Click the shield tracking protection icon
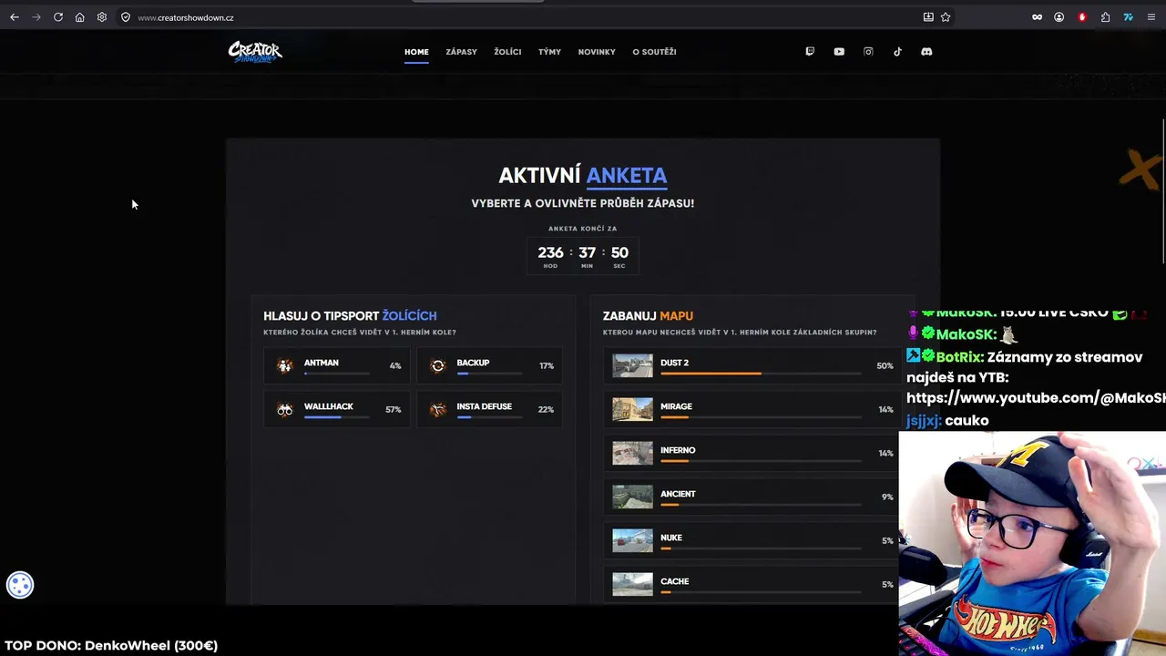Screen dimensions: 1166x656 point(126,17)
